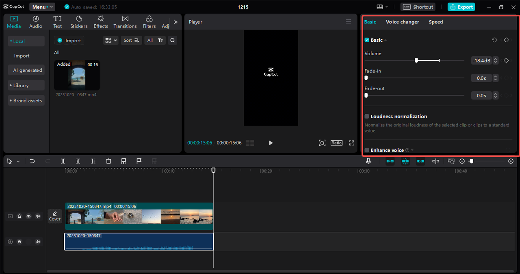Select the 20231020 video thumbnail in media

point(77,75)
